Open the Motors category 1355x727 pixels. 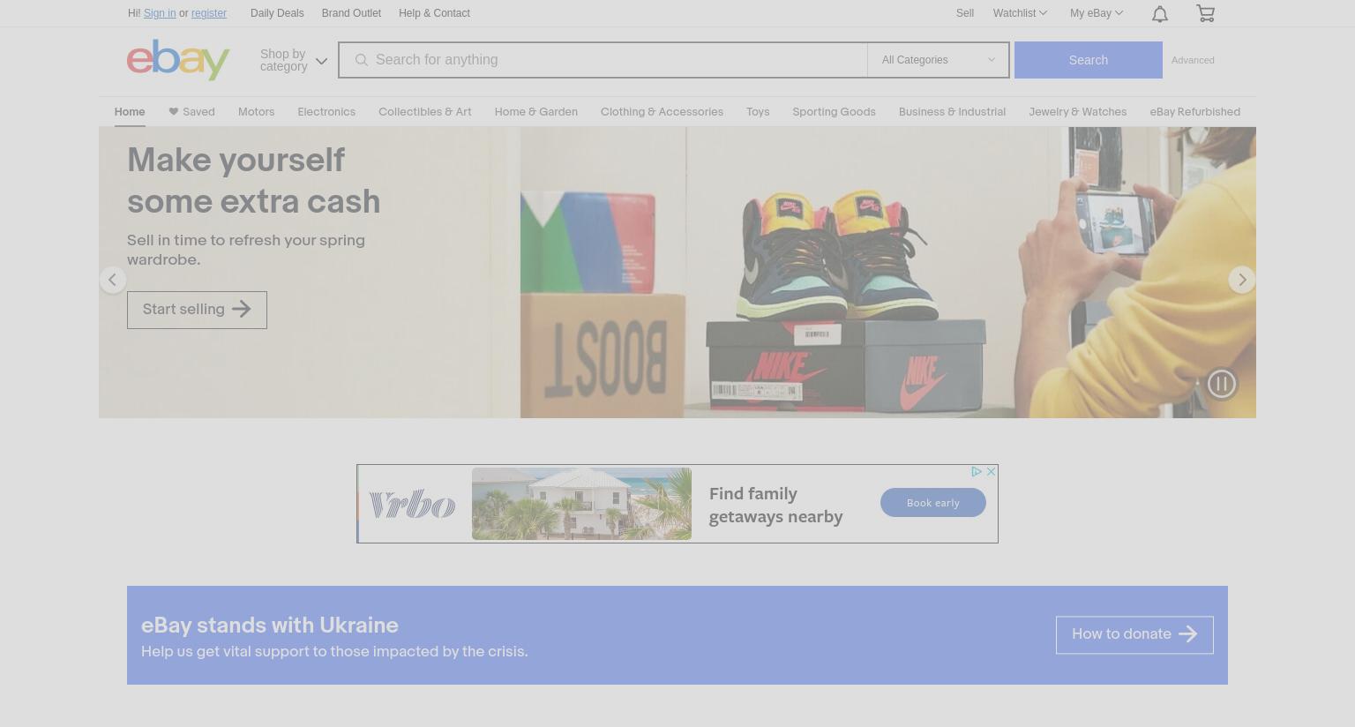click(256, 112)
